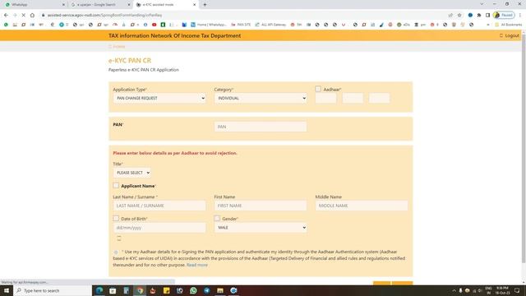Open the Title PLEASE SELECT dropdown
The image size is (526, 296).
131,173
